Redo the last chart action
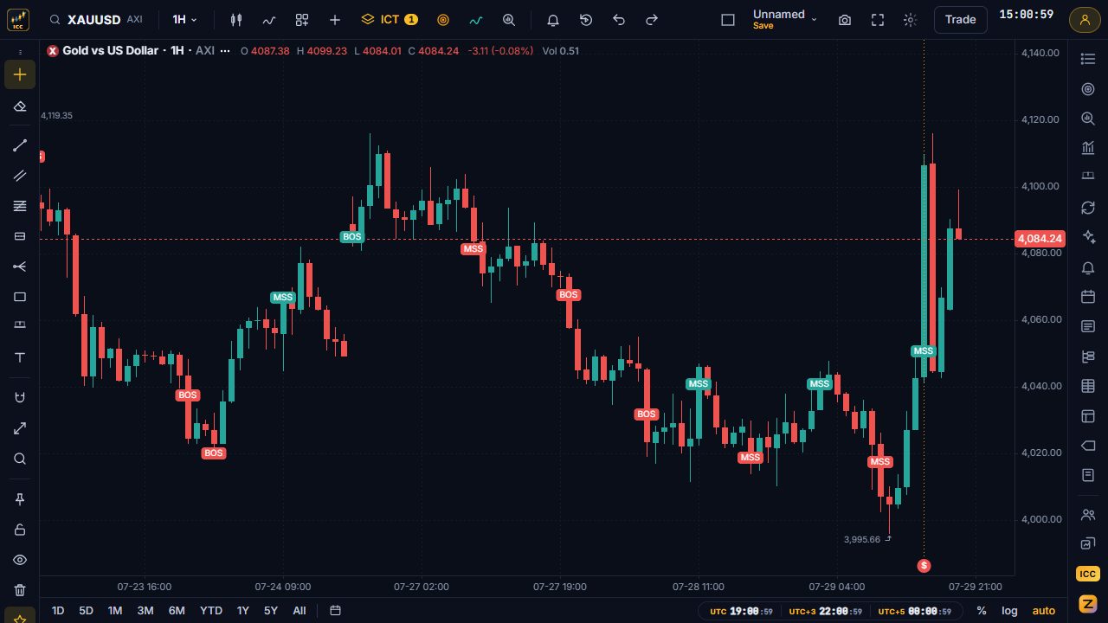 pyautogui.click(x=652, y=20)
